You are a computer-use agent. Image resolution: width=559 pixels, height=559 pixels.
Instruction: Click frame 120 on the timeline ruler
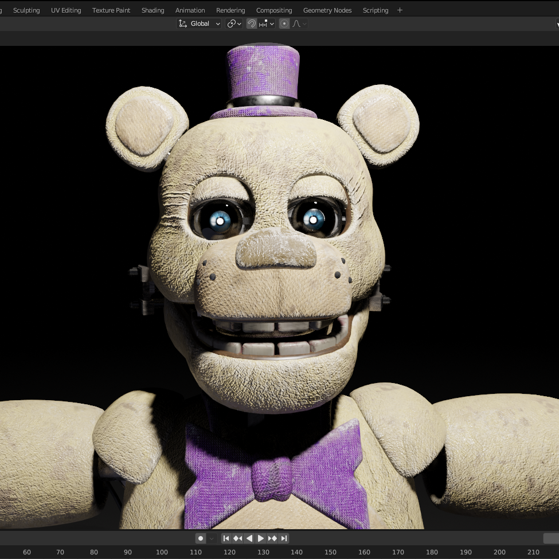pyautogui.click(x=229, y=552)
